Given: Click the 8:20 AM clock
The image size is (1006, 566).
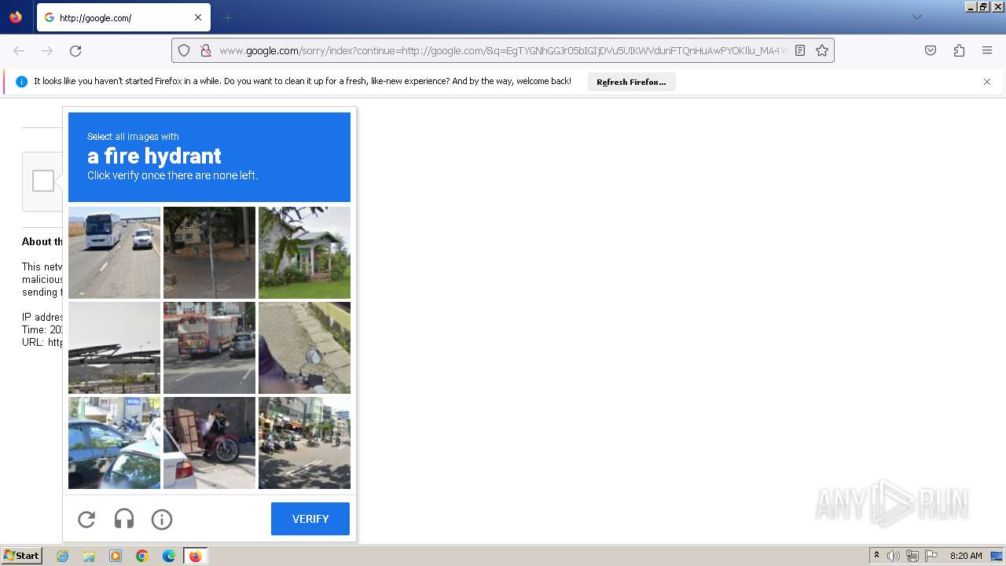Looking at the screenshot, I should (x=966, y=556).
